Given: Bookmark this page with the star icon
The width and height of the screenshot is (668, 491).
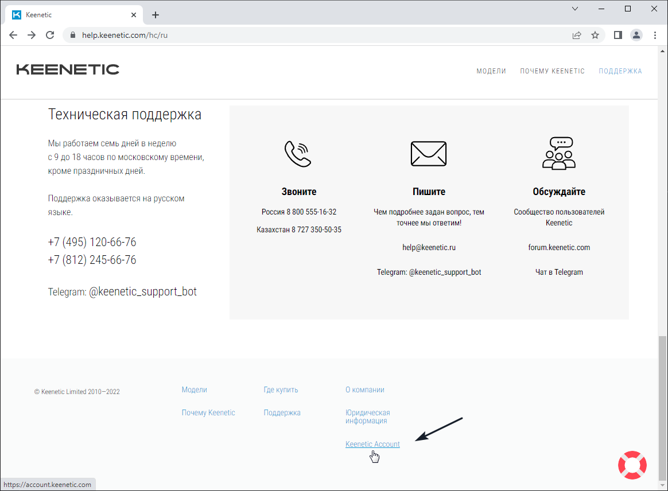Looking at the screenshot, I should tap(595, 36).
